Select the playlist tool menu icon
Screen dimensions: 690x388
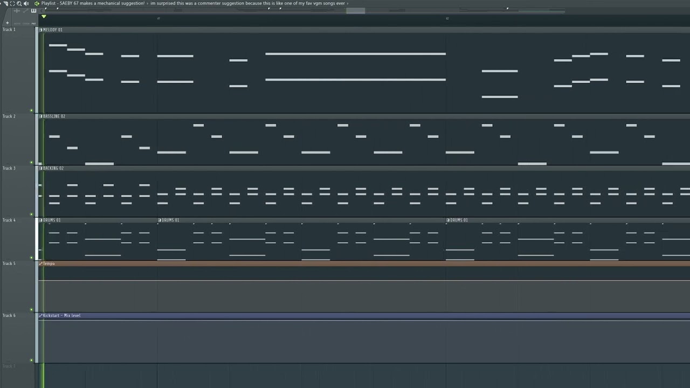point(6,3)
